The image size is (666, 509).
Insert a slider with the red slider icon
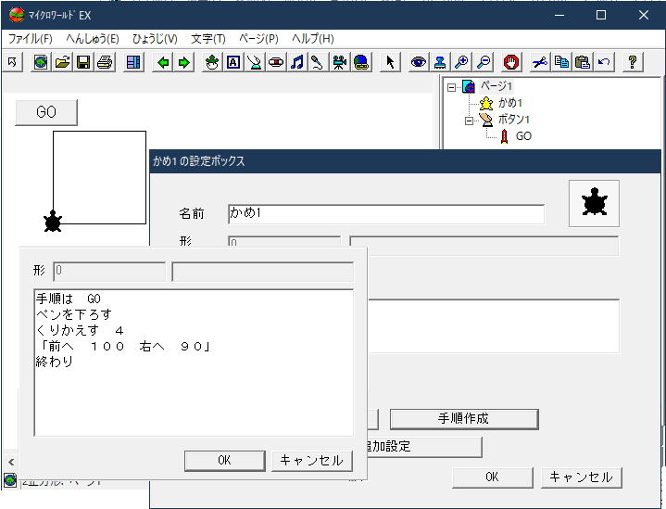coord(276,62)
